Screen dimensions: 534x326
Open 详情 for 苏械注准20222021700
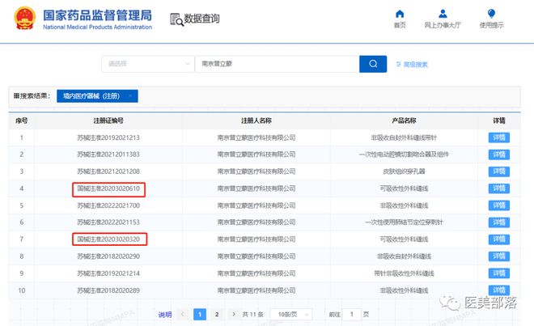499,205
